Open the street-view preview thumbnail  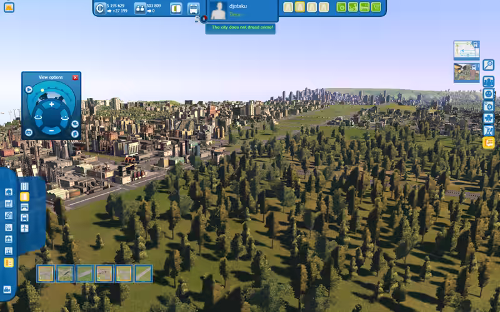pyautogui.click(x=466, y=72)
